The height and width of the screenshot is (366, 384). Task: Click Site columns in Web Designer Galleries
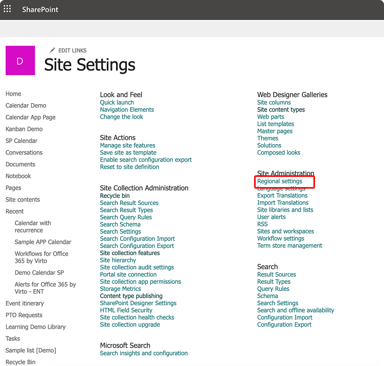pos(274,102)
